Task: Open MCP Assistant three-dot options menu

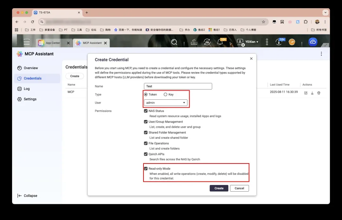Action: (x=321, y=54)
